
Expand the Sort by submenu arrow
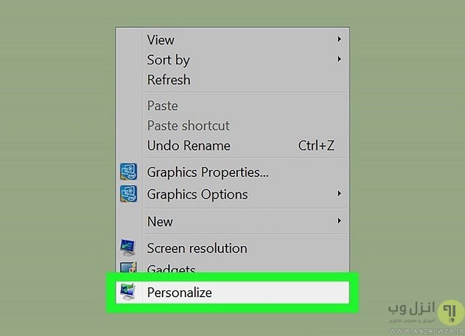click(x=339, y=59)
